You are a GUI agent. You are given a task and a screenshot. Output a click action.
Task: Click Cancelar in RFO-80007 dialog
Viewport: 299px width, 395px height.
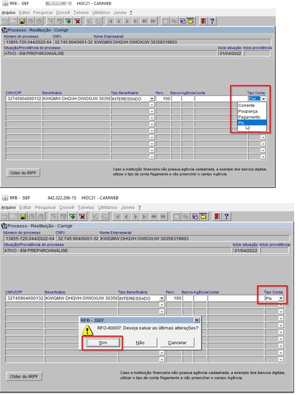pos(177,342)
